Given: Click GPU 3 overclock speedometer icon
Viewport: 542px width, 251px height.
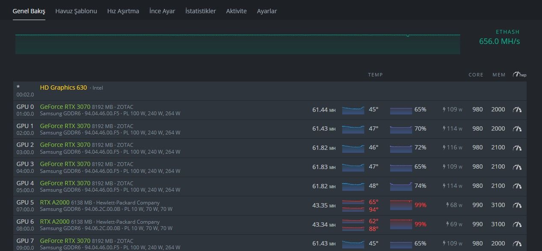Looking at the screenshot, I should [x=517, y=167].
